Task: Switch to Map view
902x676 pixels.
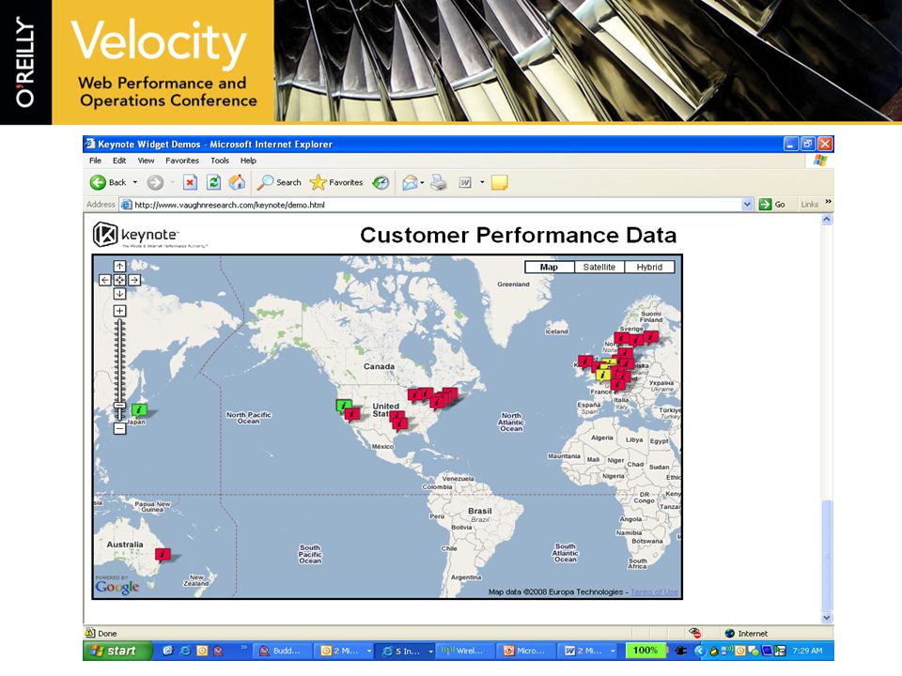Action: point(550,268)
